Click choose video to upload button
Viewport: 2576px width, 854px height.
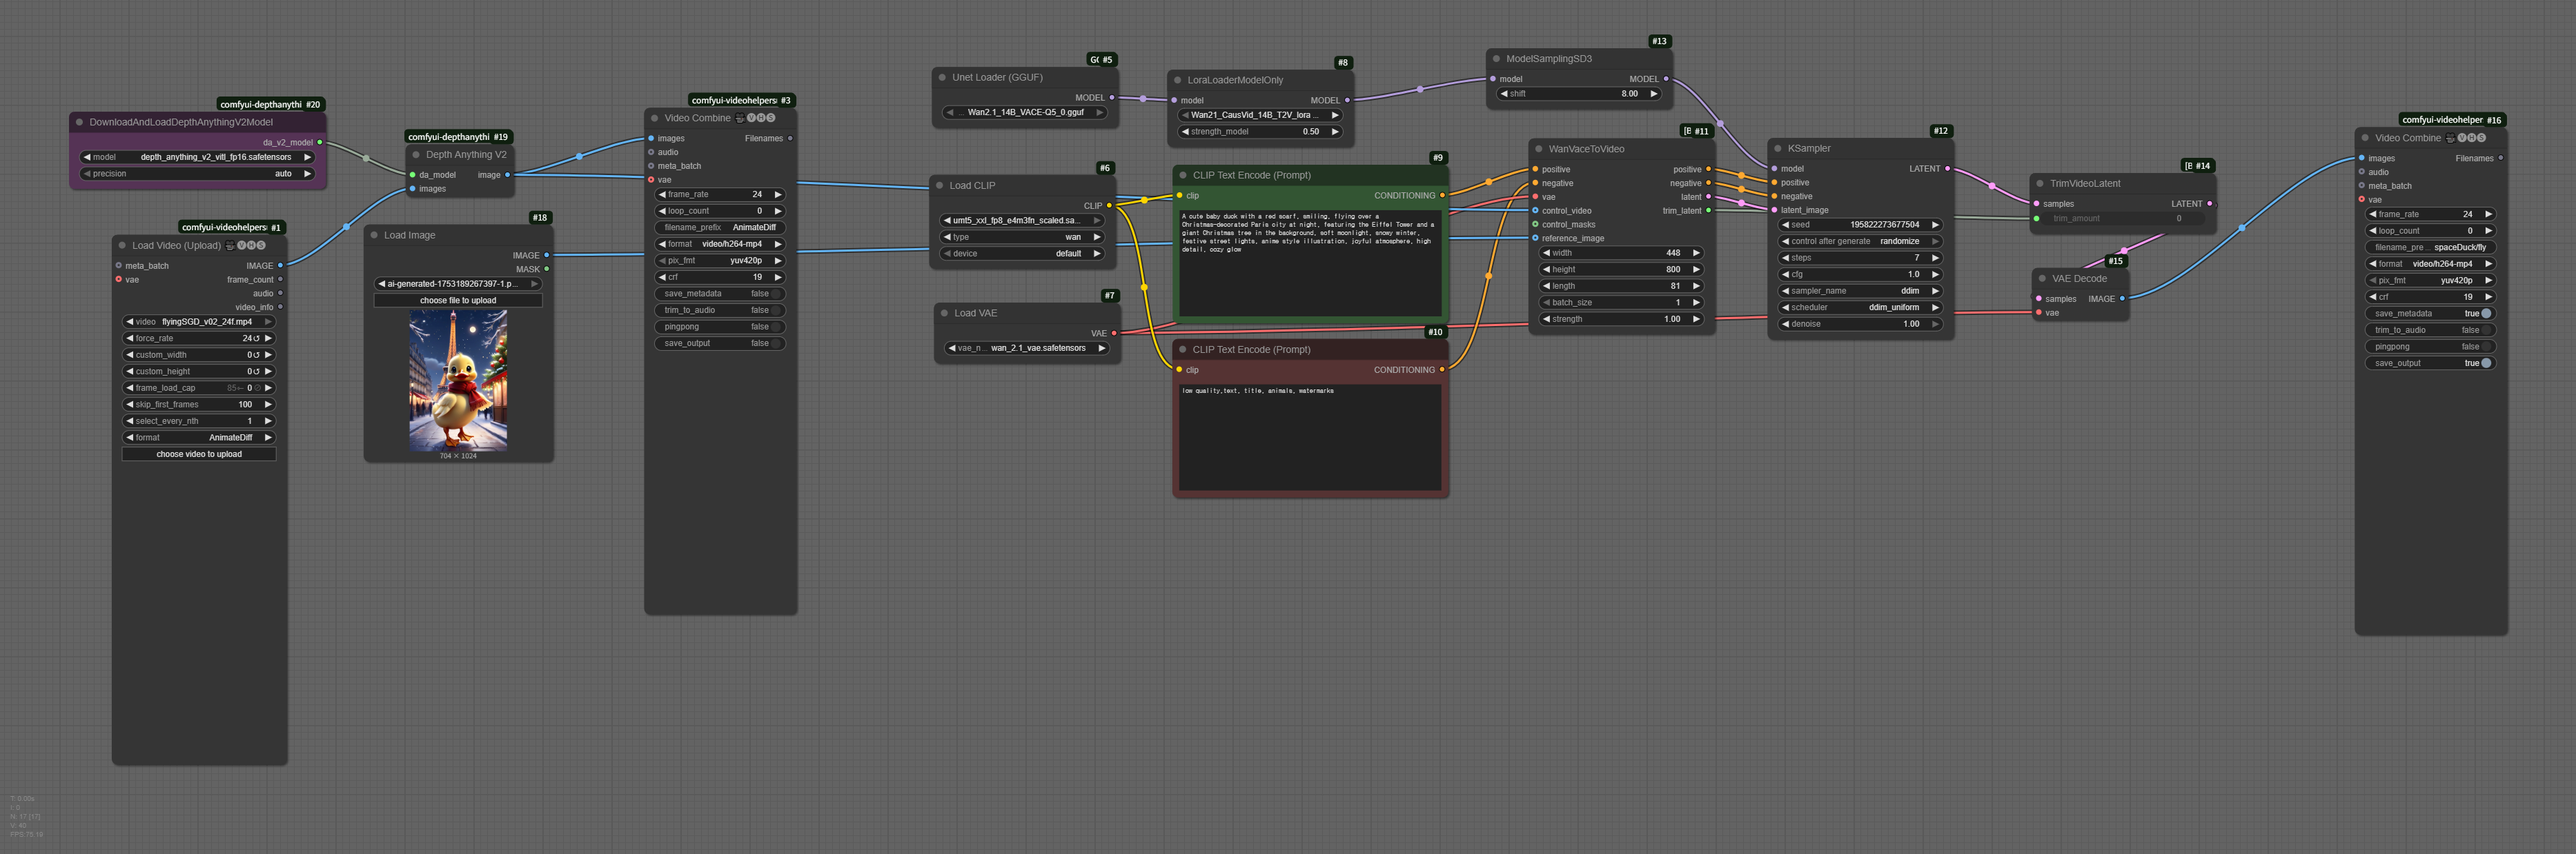(x=199, y=454)
